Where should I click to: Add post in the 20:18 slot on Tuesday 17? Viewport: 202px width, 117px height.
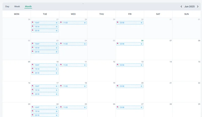click(57, 94)
